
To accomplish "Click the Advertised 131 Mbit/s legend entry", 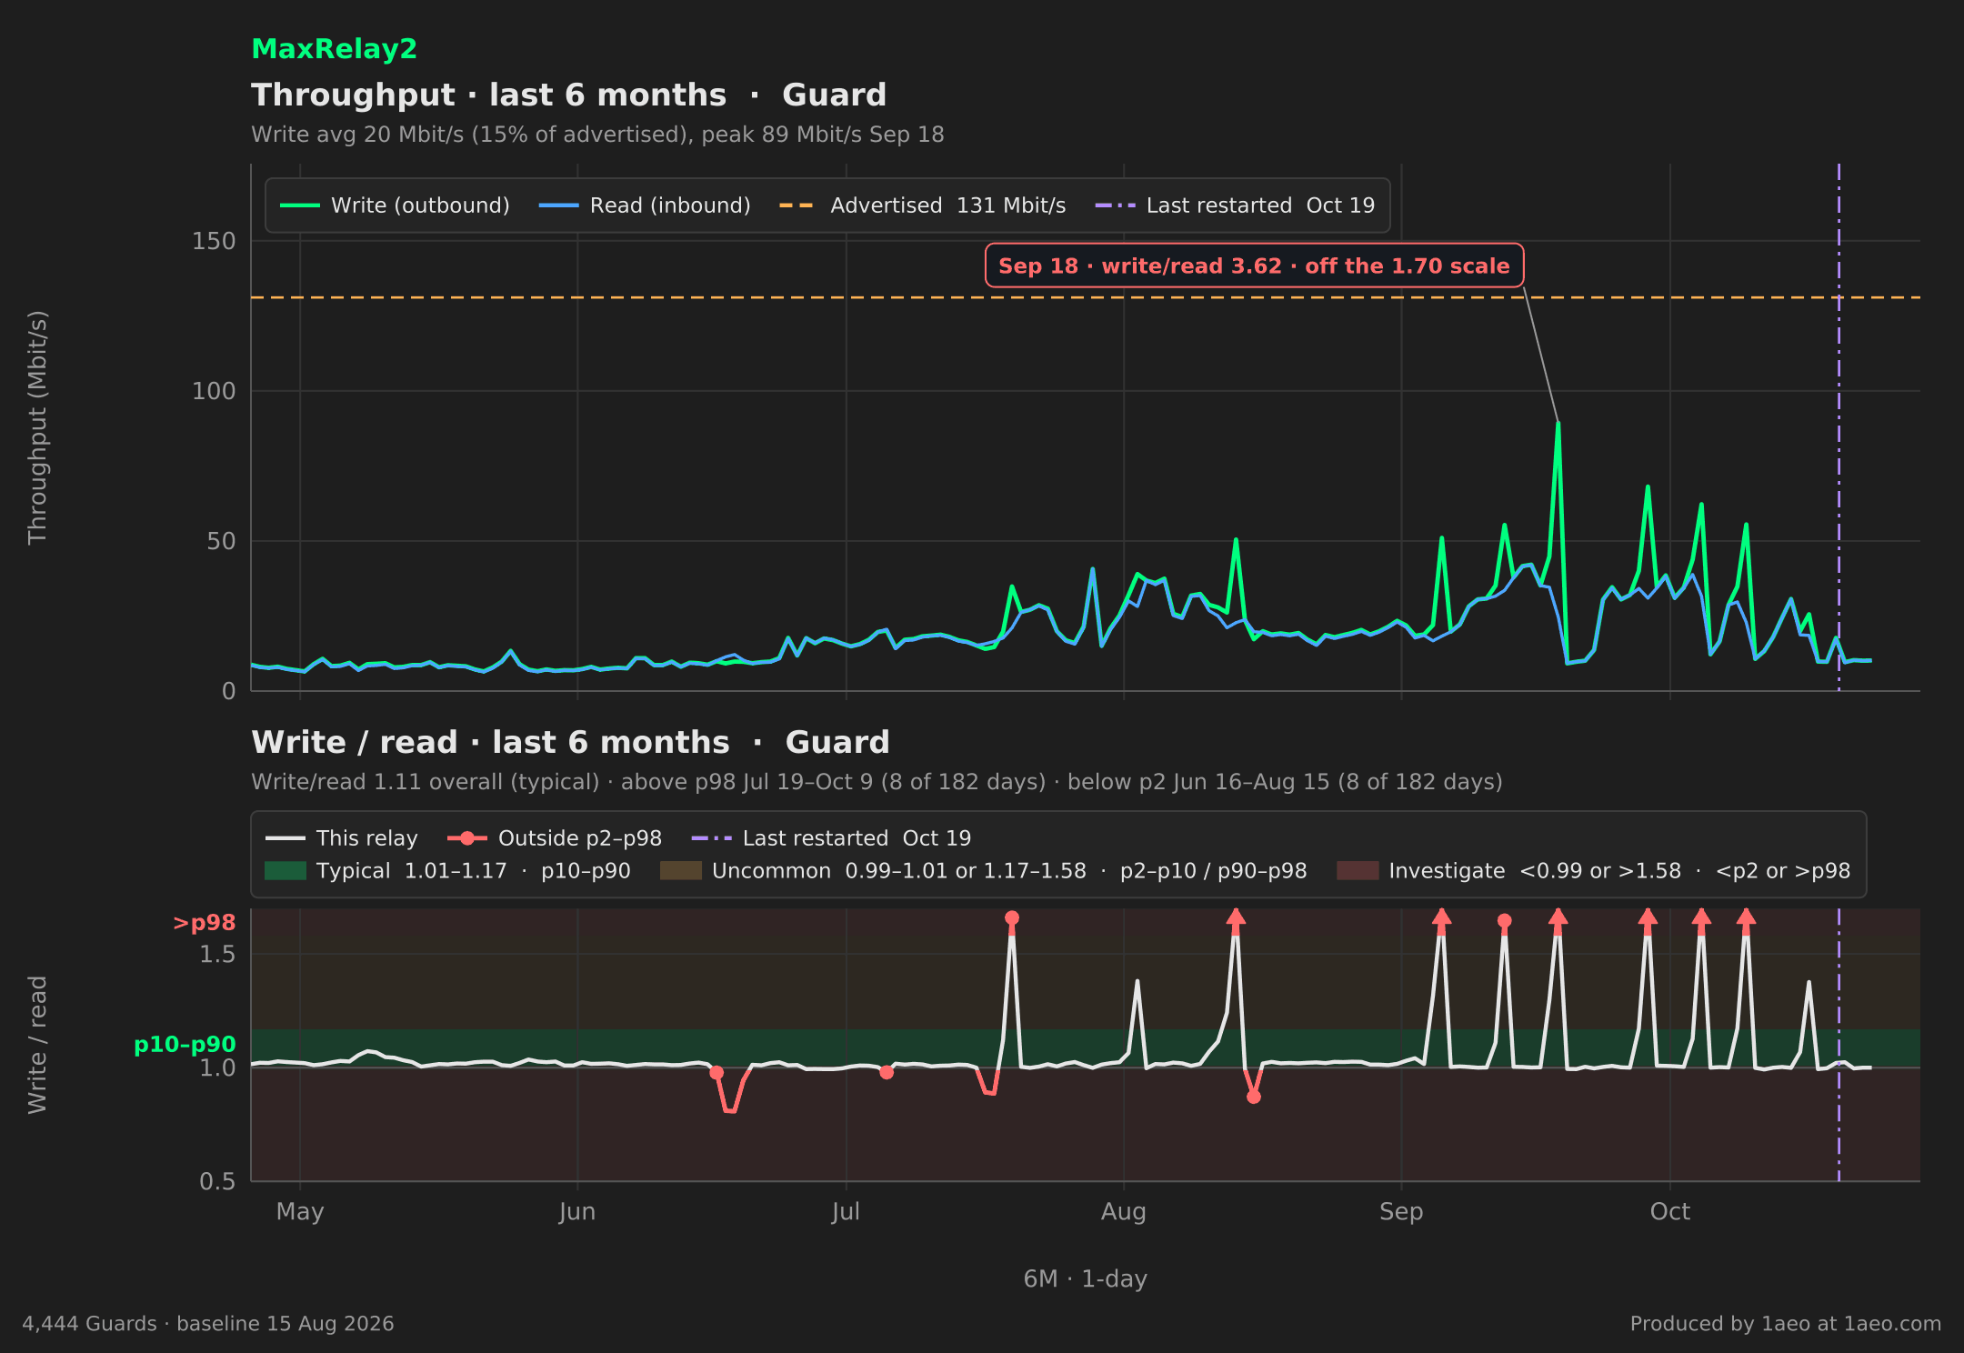I will (x=922, y=205).
